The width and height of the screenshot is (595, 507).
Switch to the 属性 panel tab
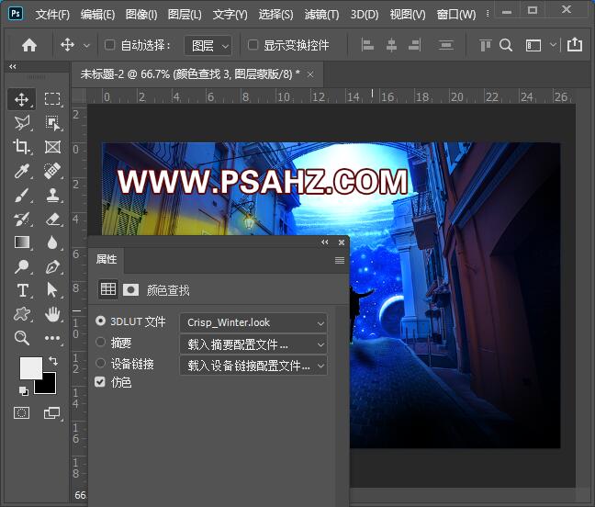[x=107, y=260]
